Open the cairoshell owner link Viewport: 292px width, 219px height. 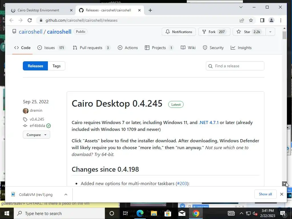point(31,32)
